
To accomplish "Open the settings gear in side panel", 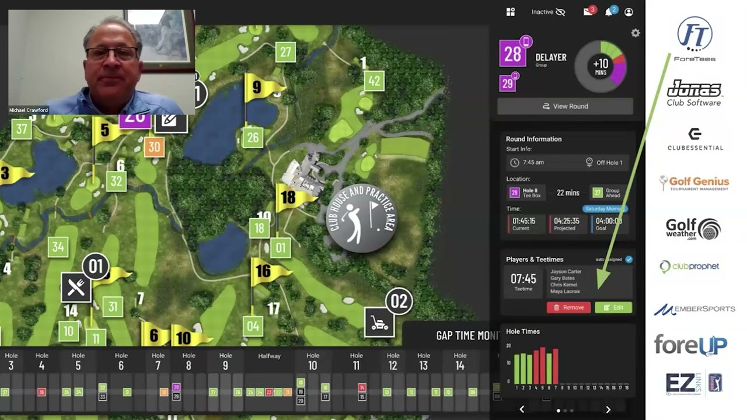I will pos(636,33).
